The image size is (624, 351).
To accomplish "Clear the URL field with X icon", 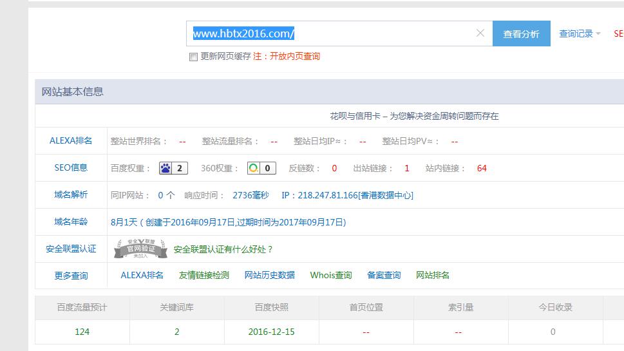I will click(x=480, y=33).
